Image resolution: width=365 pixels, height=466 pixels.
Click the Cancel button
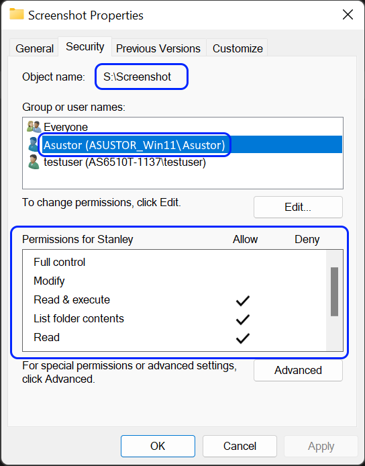240,446
